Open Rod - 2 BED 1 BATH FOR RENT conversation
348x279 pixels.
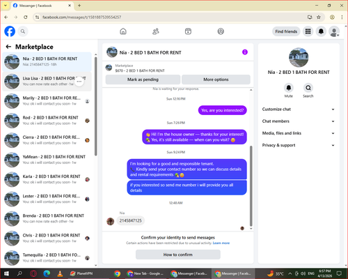(x=47, y=121)
